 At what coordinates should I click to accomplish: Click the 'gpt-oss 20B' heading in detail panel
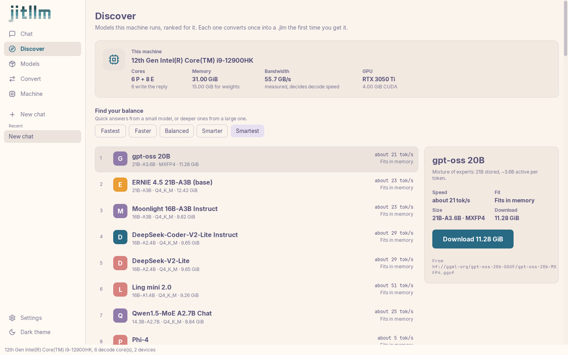[x=458, y=160]
